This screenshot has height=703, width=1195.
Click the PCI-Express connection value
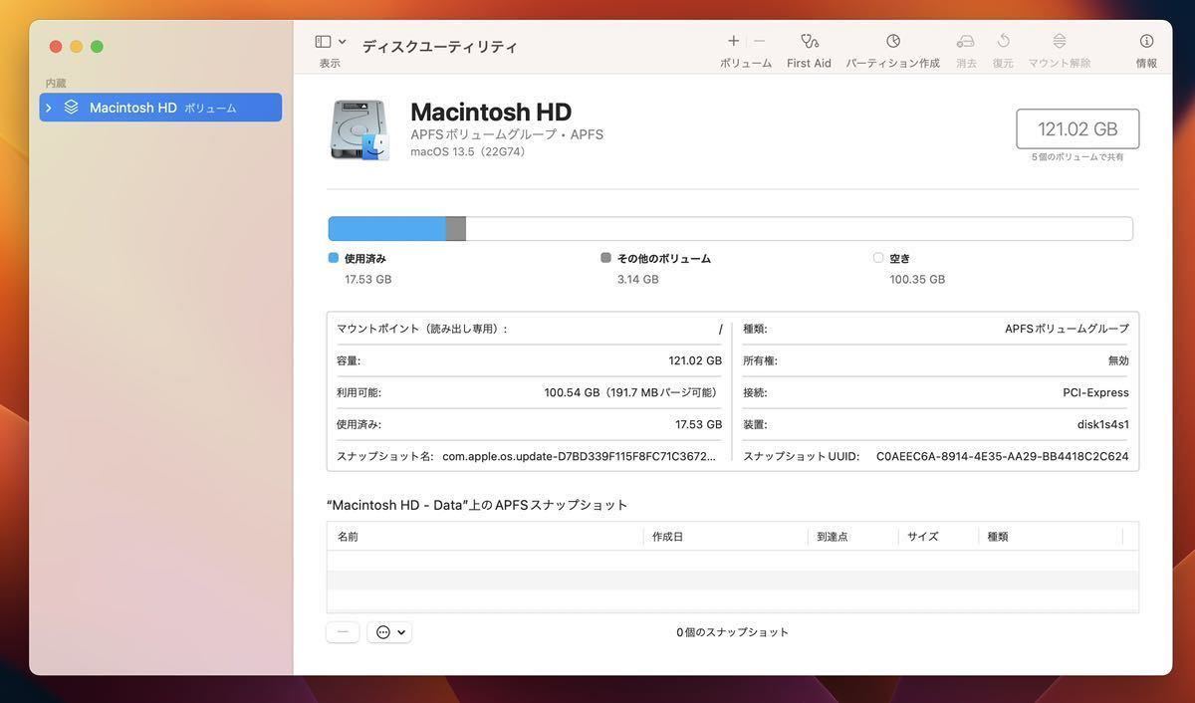coord(1095,392)
